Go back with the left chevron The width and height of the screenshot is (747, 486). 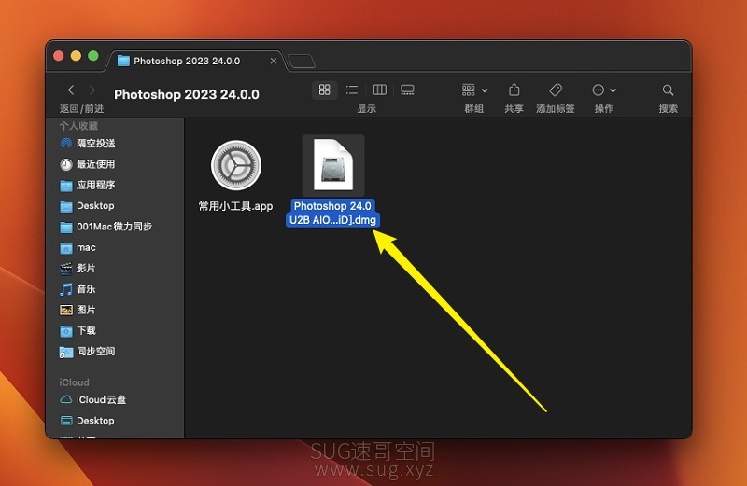click(x=71, y=90)
